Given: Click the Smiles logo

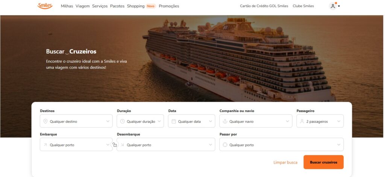Looking at the screenshot, I should (x=45, y=6).
